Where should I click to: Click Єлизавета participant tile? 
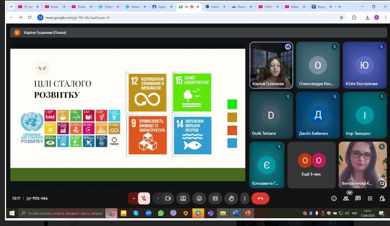[266, 165]
